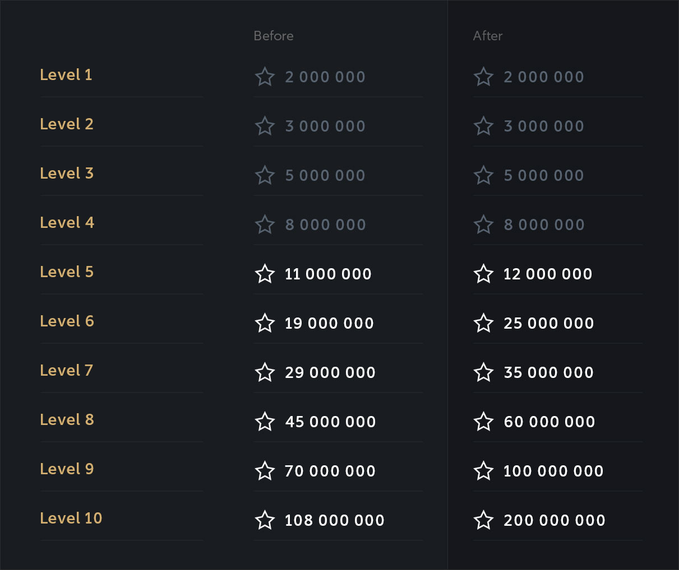Select the Before column header
This screenshot has width=679, height=570.
click(x=274, y=36)
